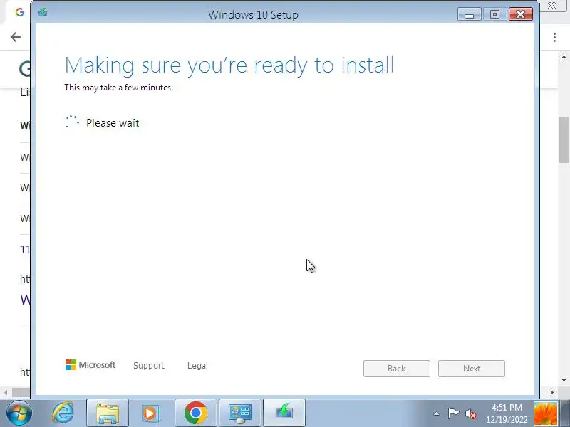Click the orange flower tray thumbnail
Viewport: 570px width, 427px height.
[546, 413]
